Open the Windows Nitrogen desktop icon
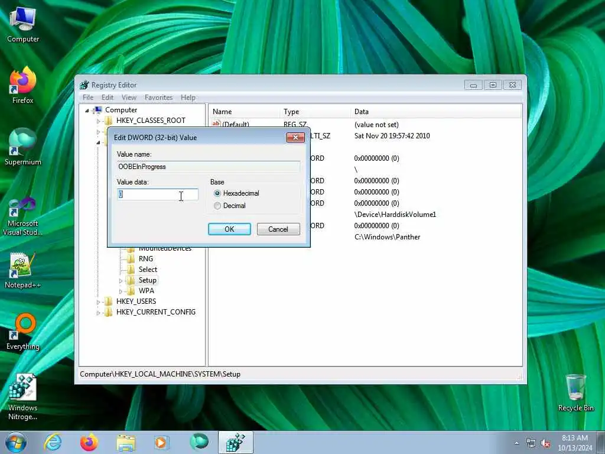605x454 pixels. pyautogui.click(x=23, y=397)
